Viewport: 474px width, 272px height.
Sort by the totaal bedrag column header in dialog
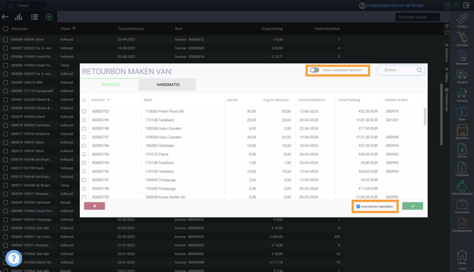(x=349, y=100)
